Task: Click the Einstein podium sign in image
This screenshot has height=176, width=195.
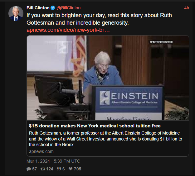Action: (x=129, y=99)
